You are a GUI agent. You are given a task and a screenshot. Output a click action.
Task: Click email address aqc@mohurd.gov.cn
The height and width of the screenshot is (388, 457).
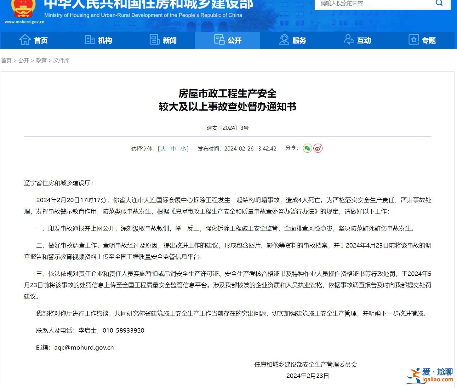(84, 348)
